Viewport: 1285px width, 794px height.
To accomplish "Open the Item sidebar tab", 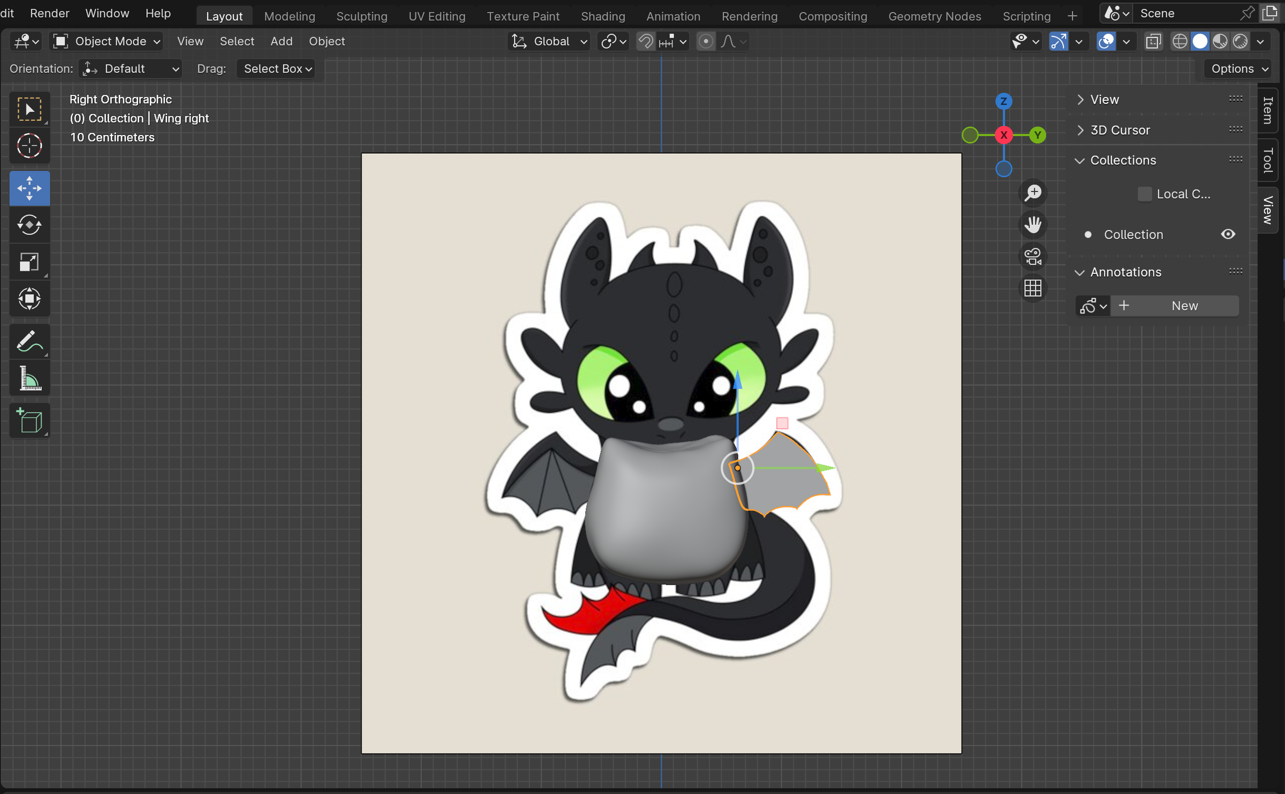I will pyautogui.click(x=1268, y=110).
